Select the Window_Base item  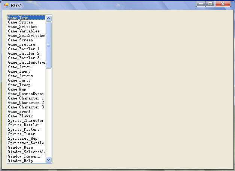coord(26,148)
